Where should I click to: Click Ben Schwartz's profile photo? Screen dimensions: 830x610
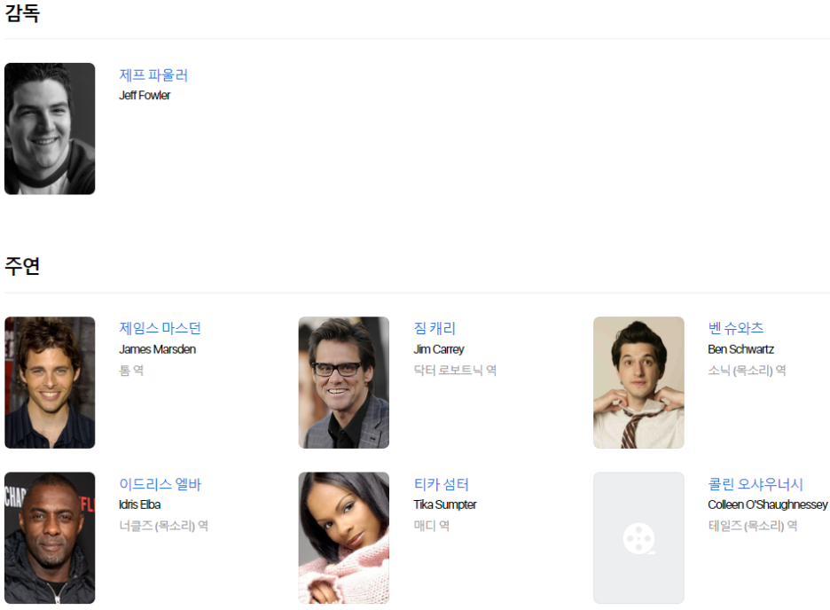[638, 382]
